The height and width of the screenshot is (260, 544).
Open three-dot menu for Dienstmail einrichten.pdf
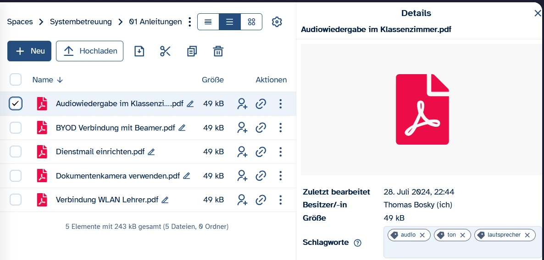[x=281, y=152]
